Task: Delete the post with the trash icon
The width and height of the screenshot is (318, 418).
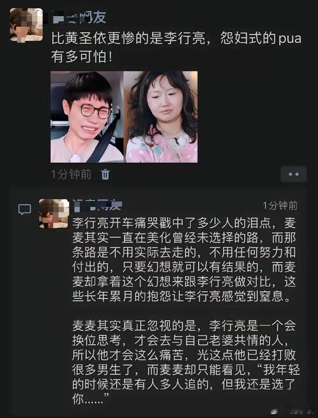Action: coord(105,175)
